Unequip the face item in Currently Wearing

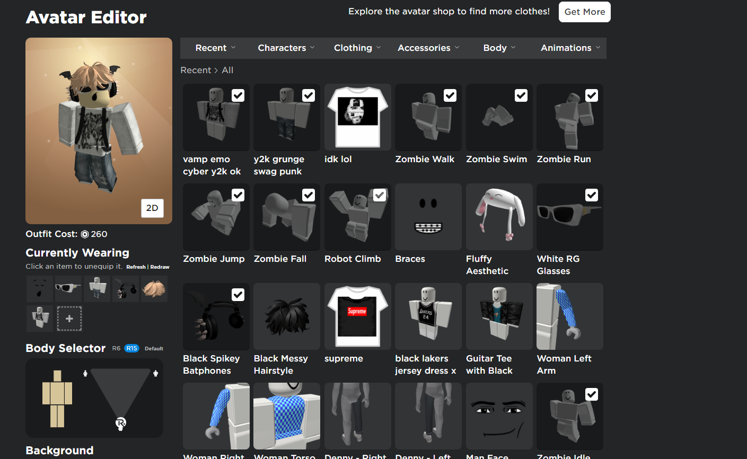(x=40, y=289)
